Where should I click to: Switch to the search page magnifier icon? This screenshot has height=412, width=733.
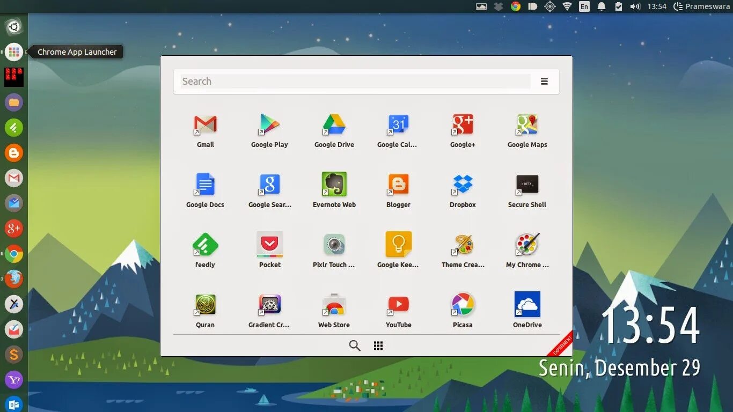pyautogui.click(x=355, y=345)
